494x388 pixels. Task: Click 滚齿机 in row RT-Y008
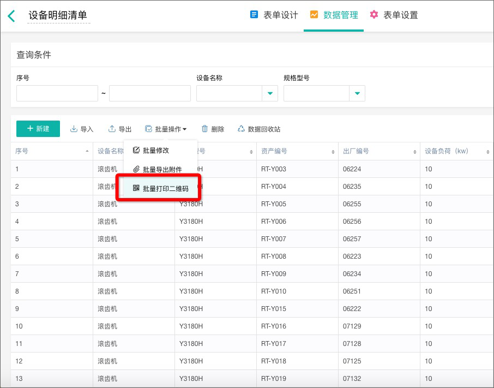point(107,256)
